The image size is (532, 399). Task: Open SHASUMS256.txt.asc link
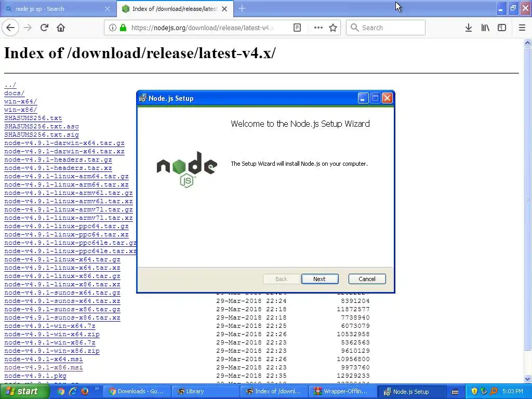42,126
